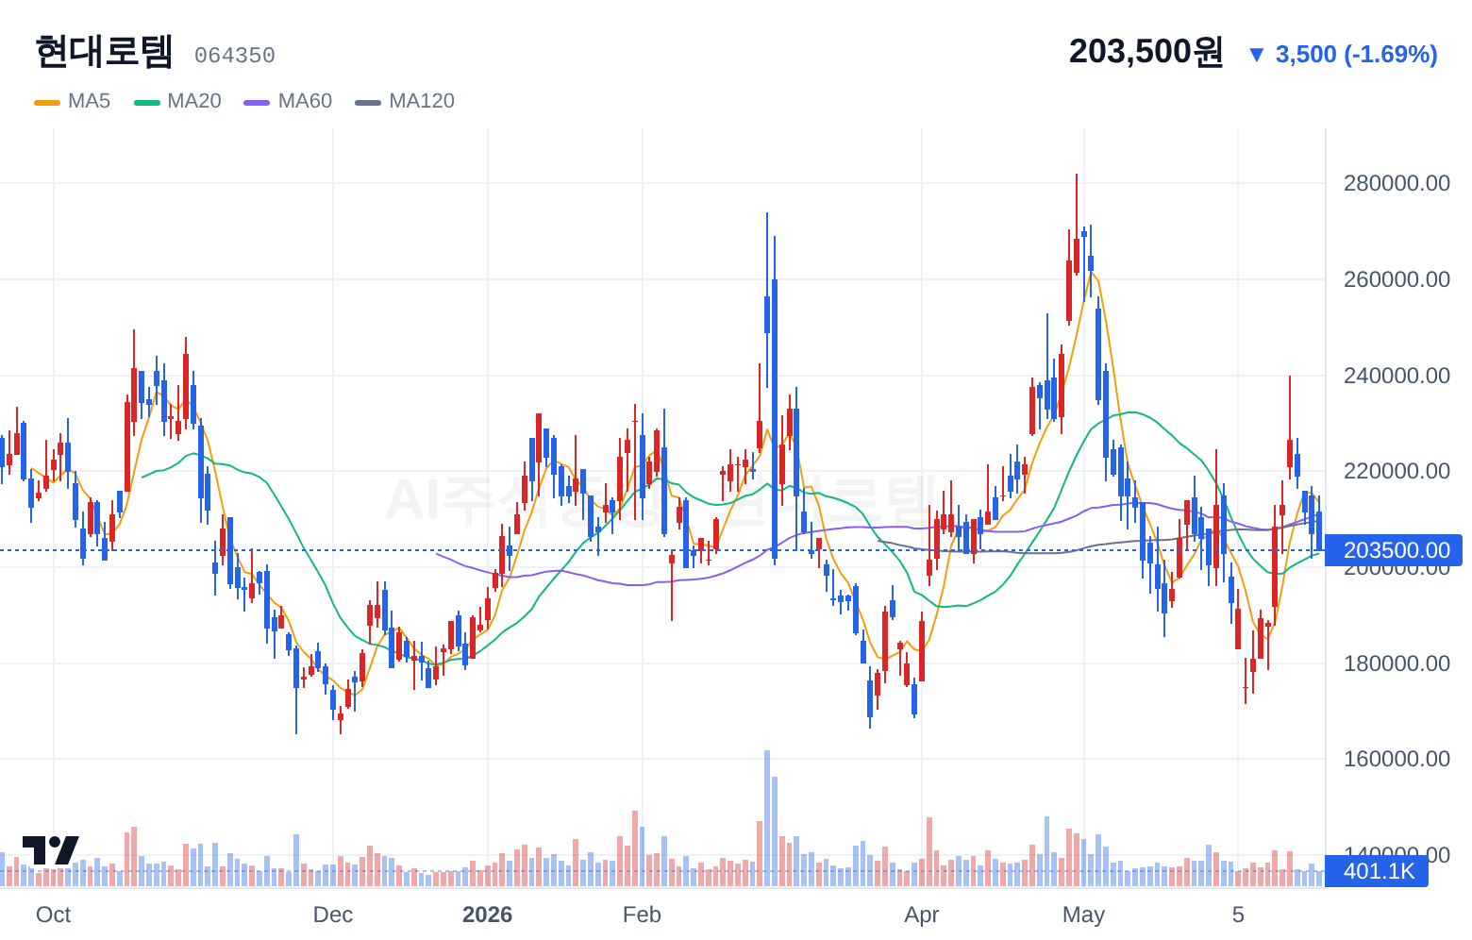Click the Dec date axis label
The image size is (1472, 940).
coord(333,915)
